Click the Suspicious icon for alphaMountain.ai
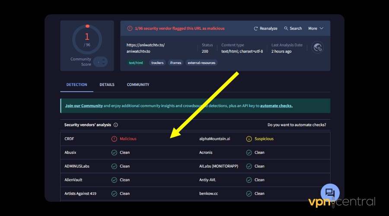389x216 pixels. pos(249,139)
